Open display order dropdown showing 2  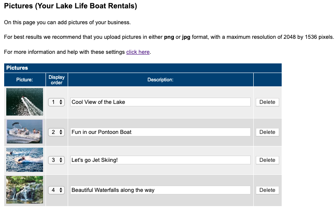click(x=56, y=132)
